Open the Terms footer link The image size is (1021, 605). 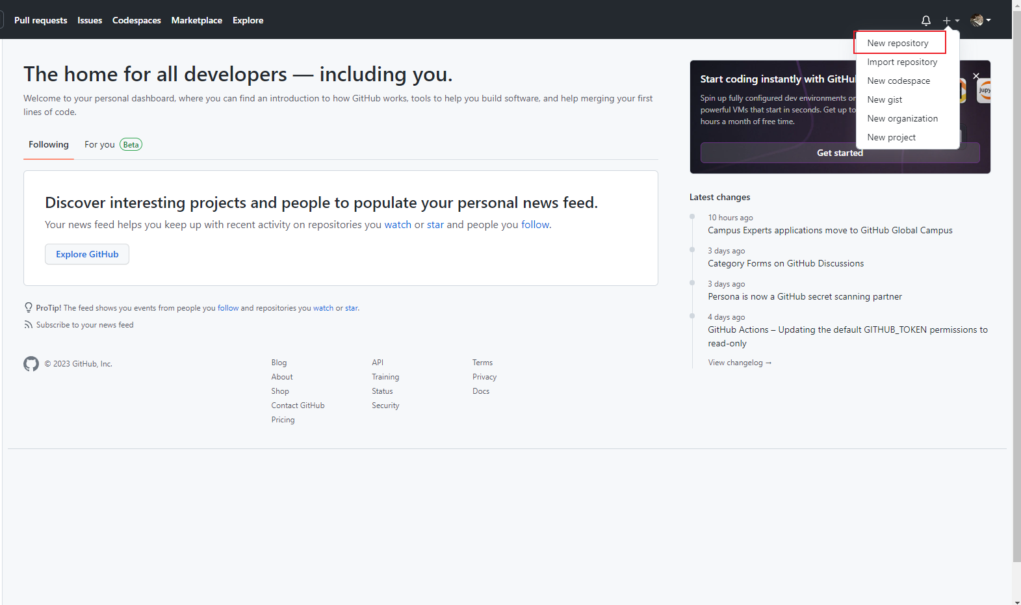[x=482, y=363]
